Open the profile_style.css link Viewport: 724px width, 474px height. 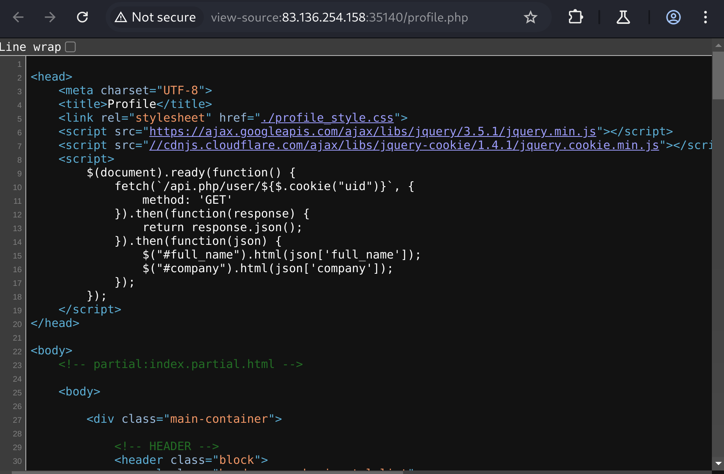(327, 118)
